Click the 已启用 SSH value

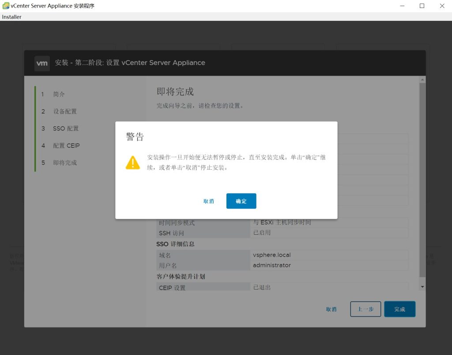point(262,233)
